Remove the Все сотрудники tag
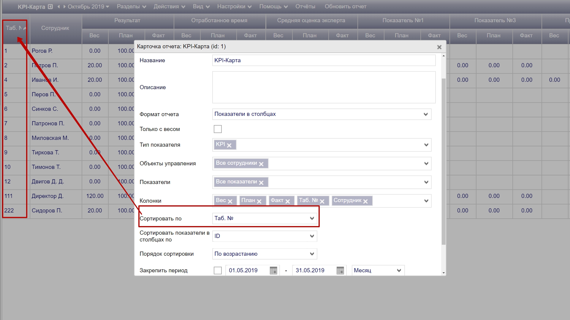The height and width of the screenshot is (320, 570). click(x=261, y=164)
